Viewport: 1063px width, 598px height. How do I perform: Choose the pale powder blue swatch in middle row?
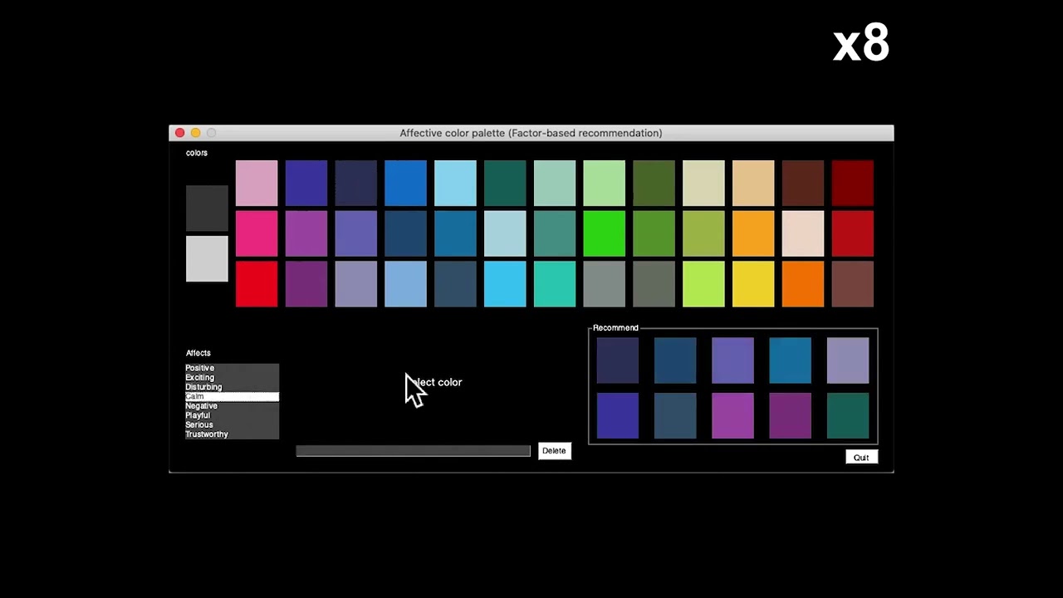(505, 233)
